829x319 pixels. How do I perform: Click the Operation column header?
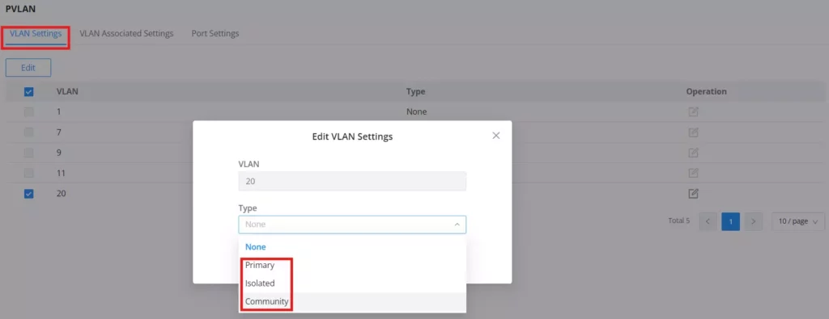(706, 92)
